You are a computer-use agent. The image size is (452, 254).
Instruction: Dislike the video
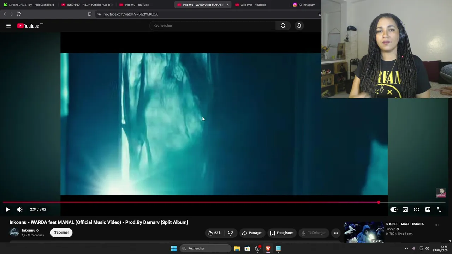[230, 233]
